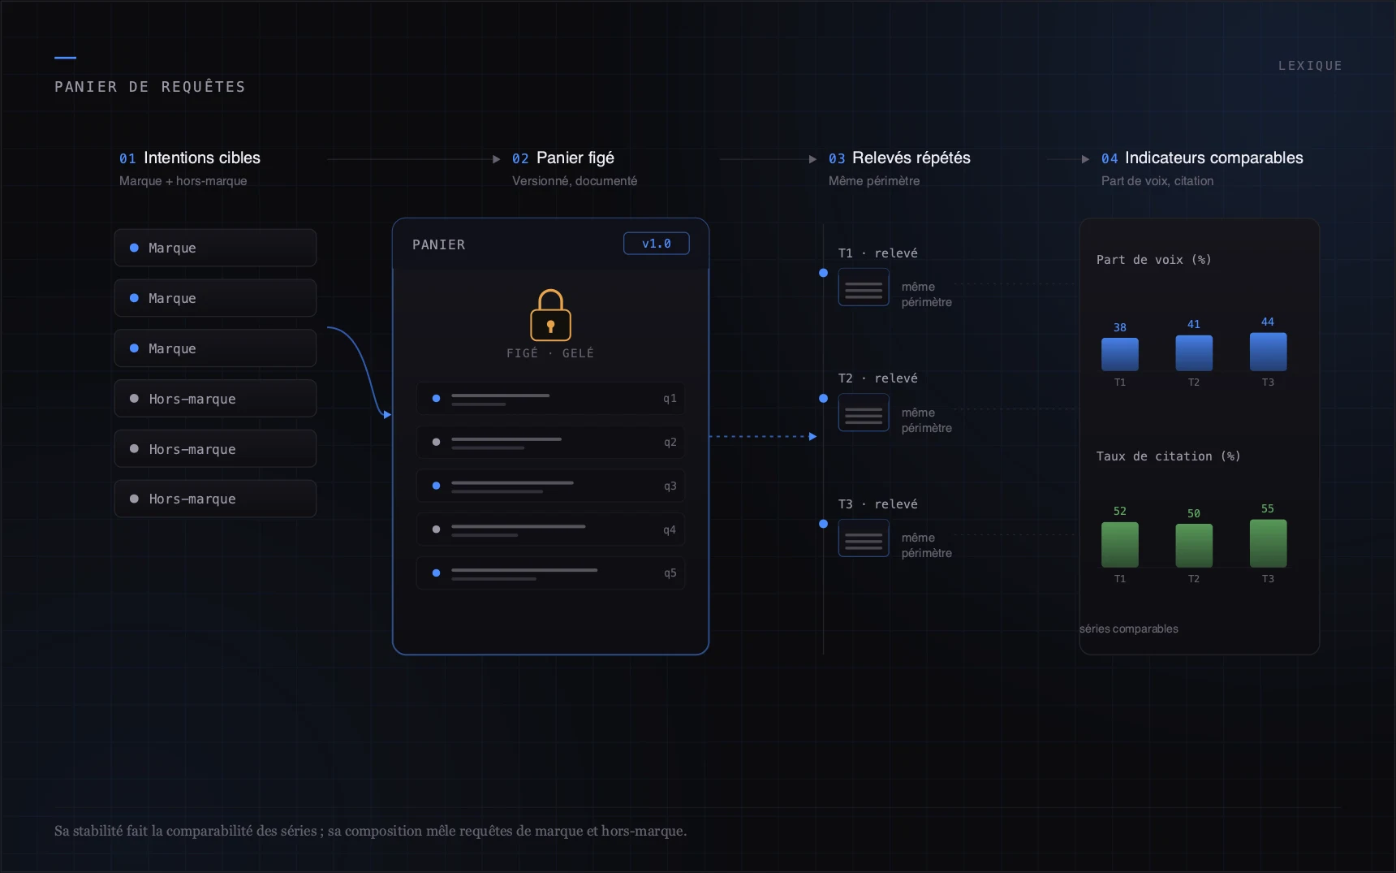Click the FIGÉ · GELÉ label

coord(550,353)
